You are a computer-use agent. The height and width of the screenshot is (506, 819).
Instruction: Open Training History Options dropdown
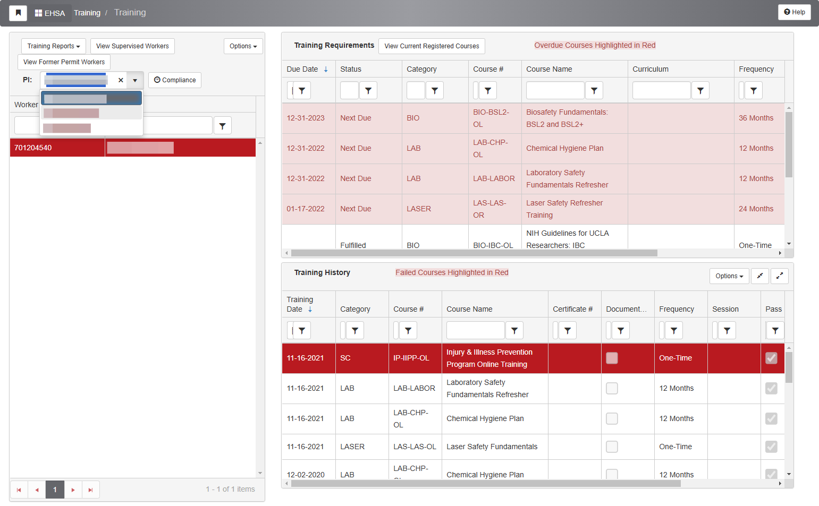[729, 276]
